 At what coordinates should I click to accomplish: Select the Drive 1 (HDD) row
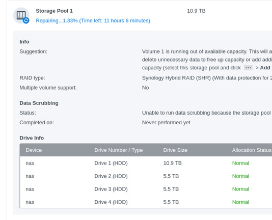tap(146, 163)
